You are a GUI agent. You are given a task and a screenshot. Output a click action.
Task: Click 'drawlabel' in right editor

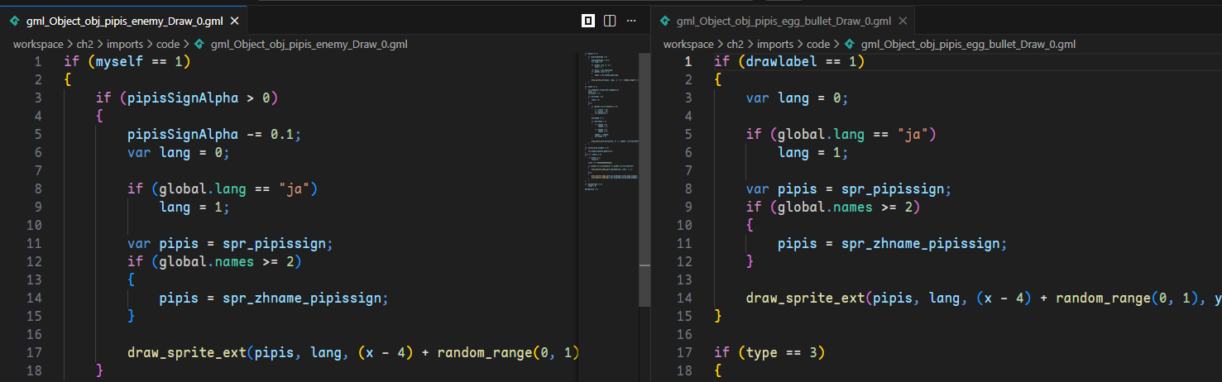pyautogui.click(x=781, y=62)
